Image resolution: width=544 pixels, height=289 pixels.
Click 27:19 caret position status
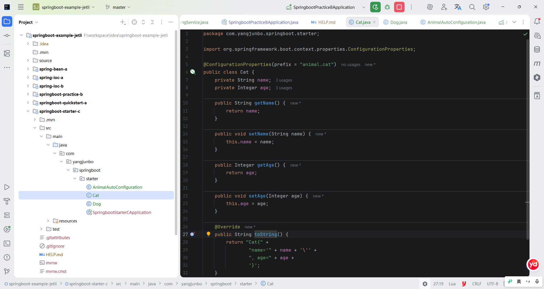(x=438, y=284)
